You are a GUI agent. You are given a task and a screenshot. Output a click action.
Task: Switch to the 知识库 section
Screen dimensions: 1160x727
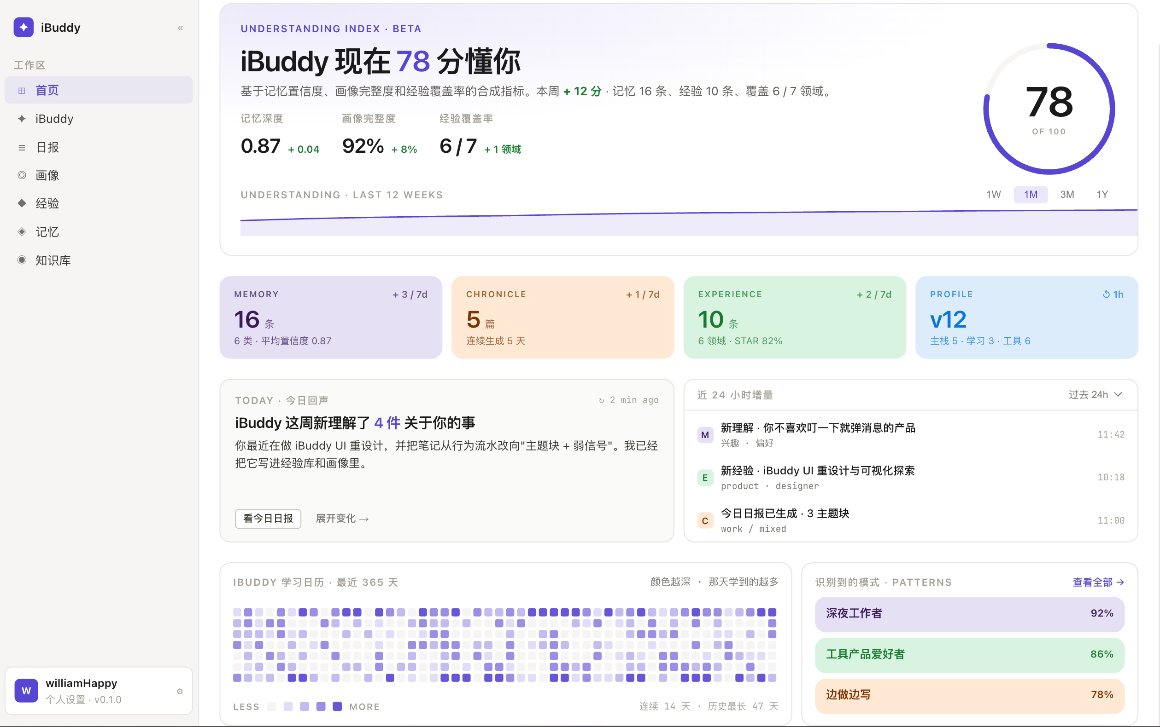point(99,260)
